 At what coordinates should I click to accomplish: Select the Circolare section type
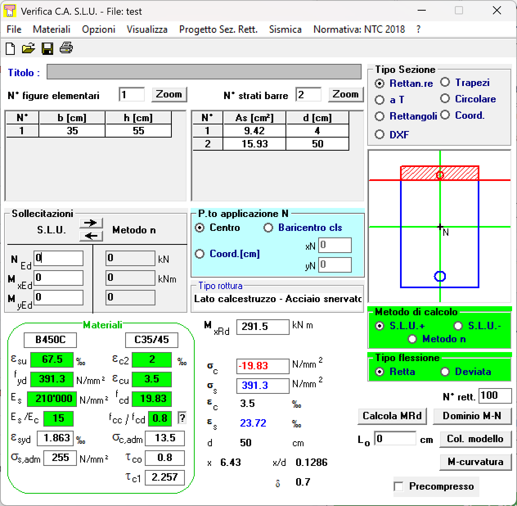445,99
